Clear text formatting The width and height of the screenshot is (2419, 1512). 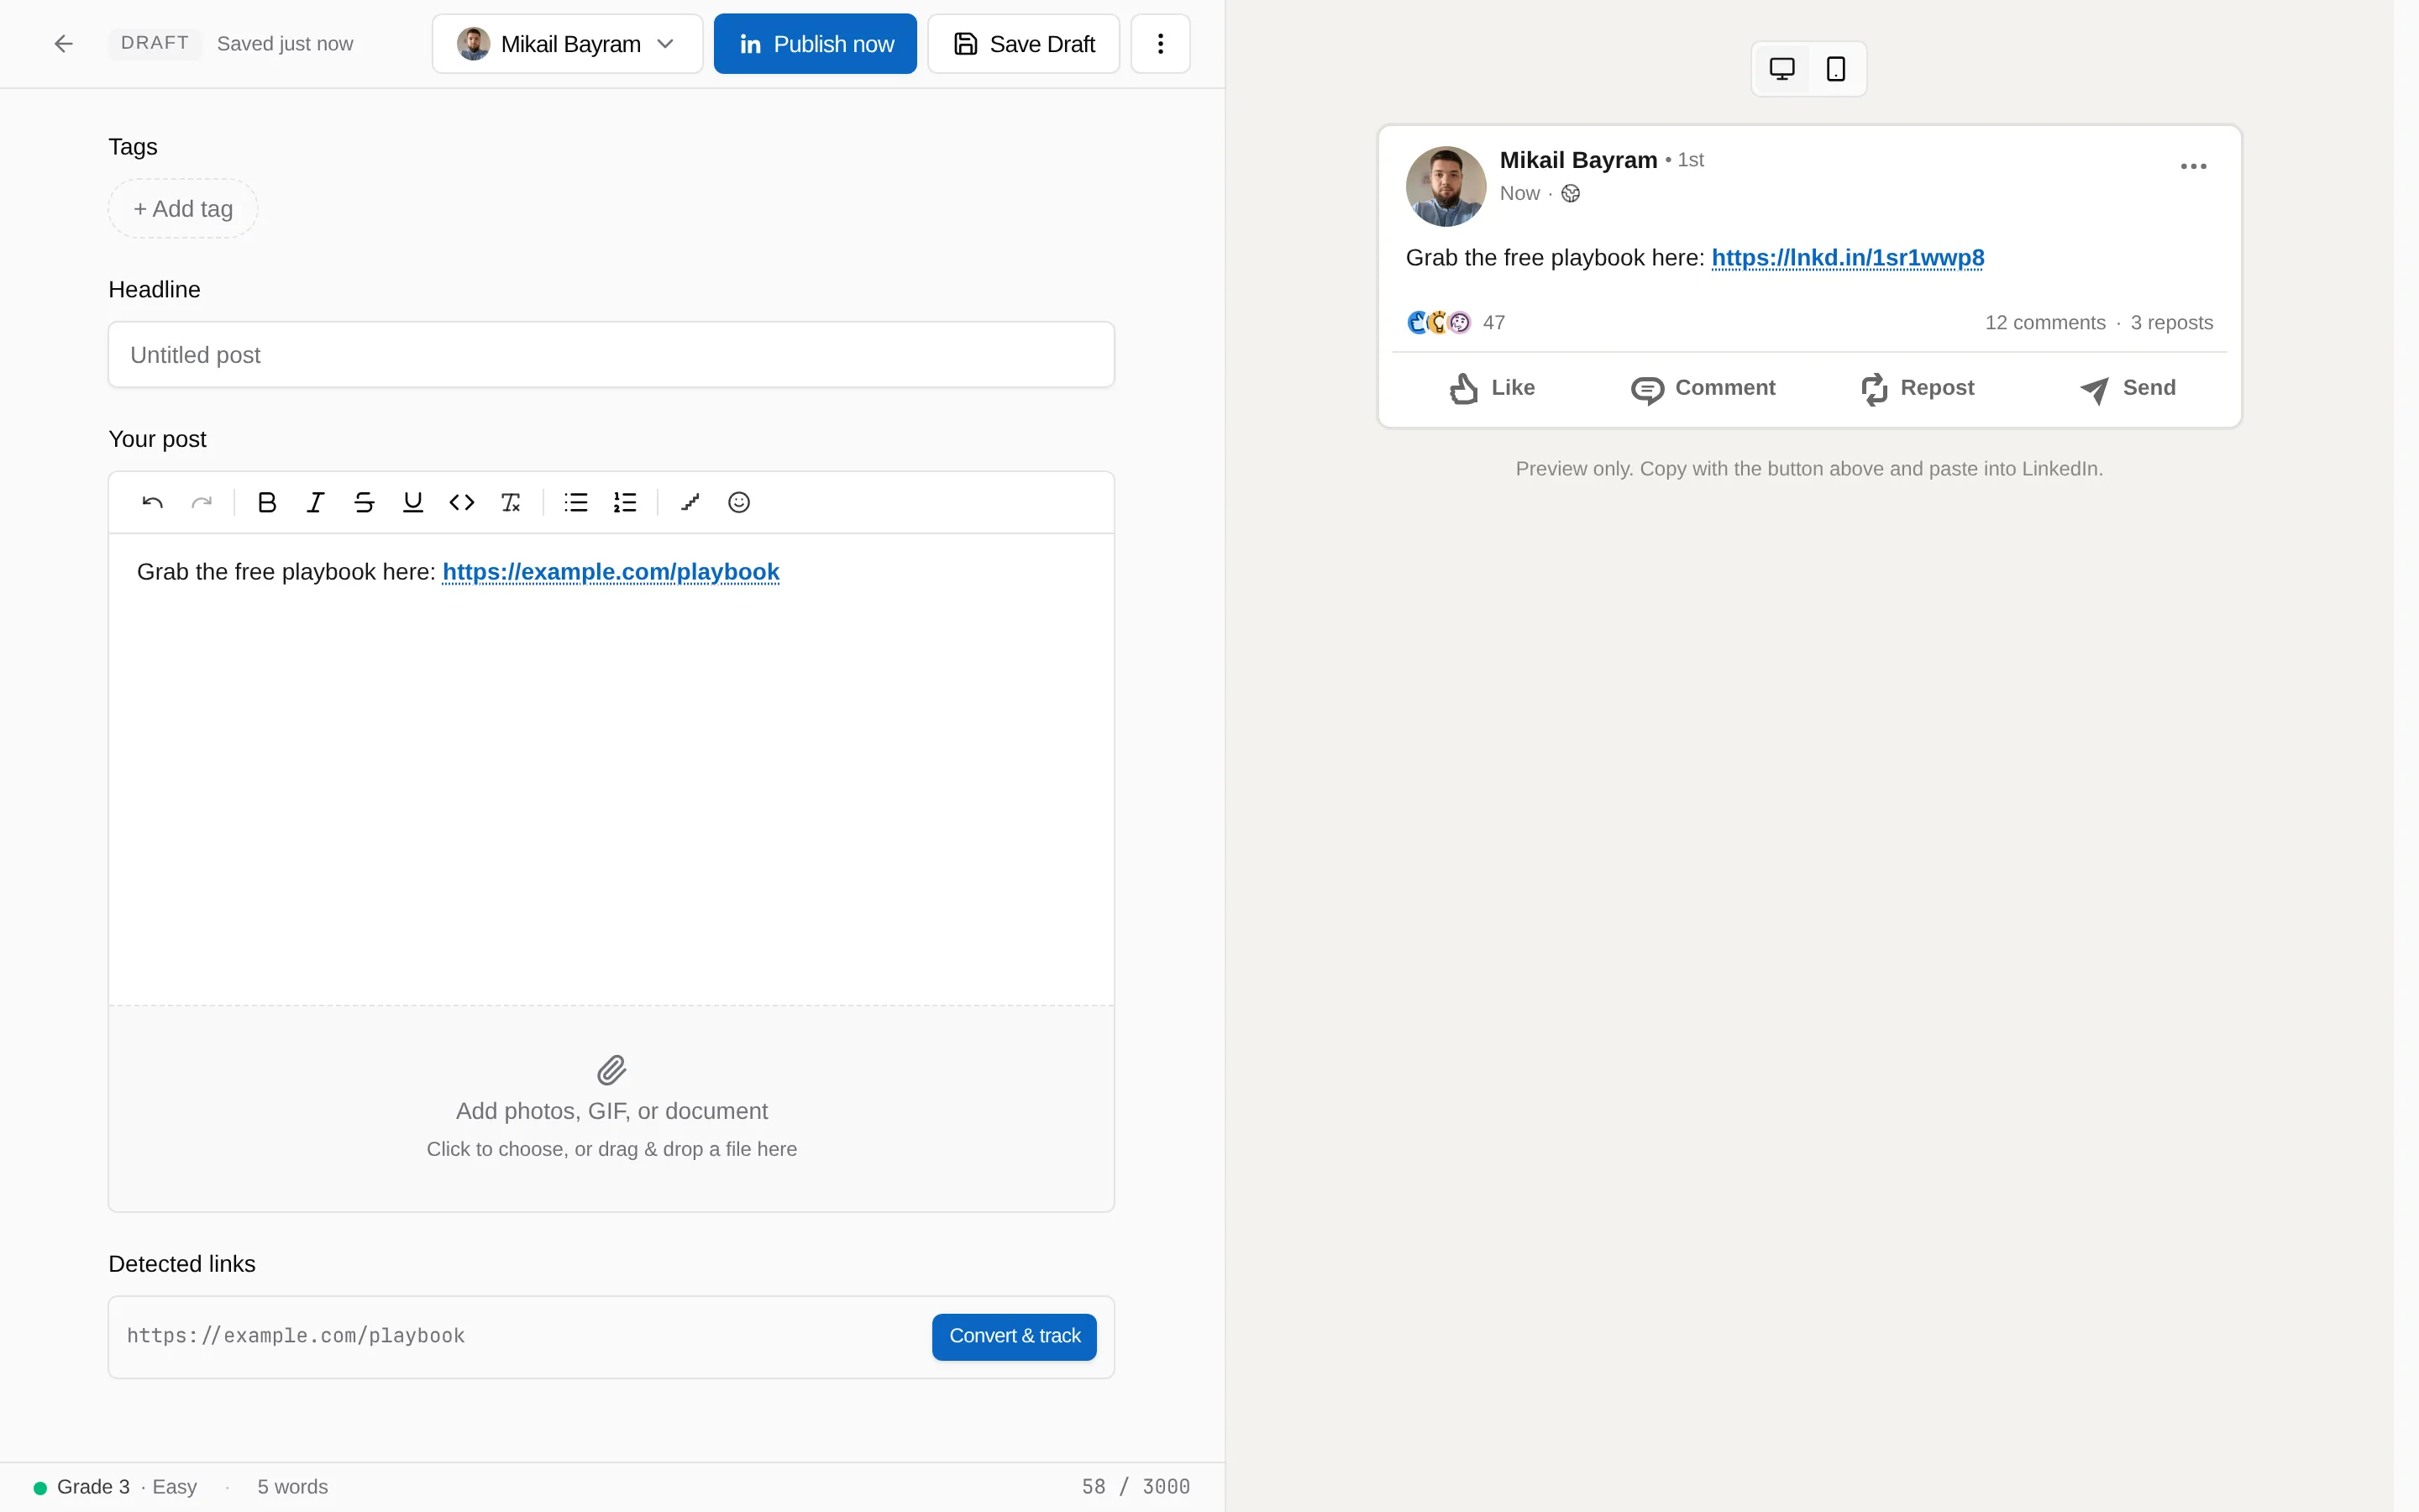tap(511, 502)
